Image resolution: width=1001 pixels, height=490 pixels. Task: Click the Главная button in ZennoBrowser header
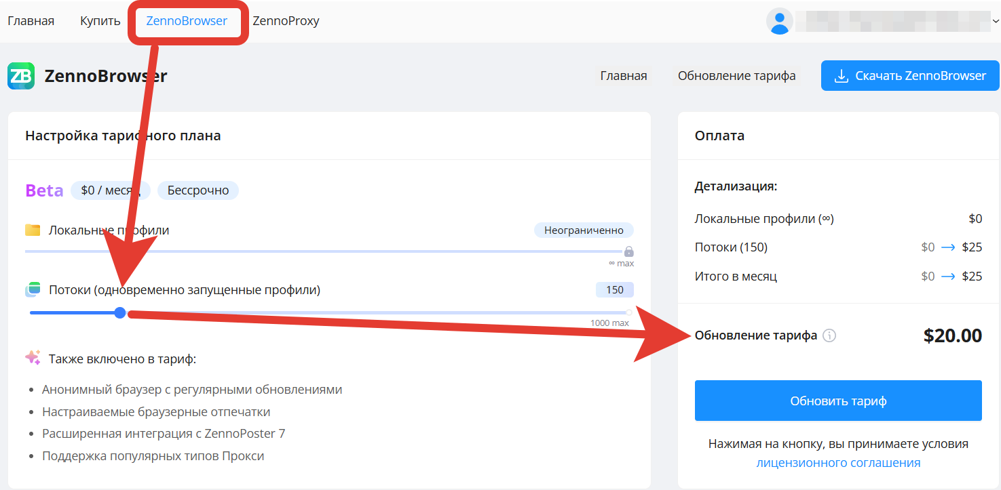click(x=623, y=76)
